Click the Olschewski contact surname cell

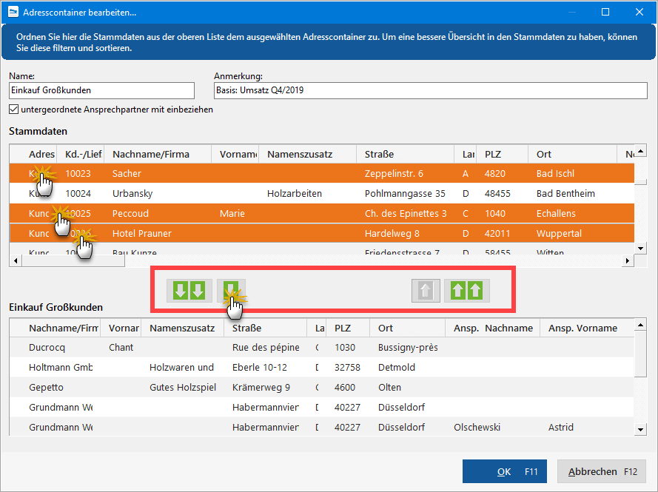(x=477, y=427)
